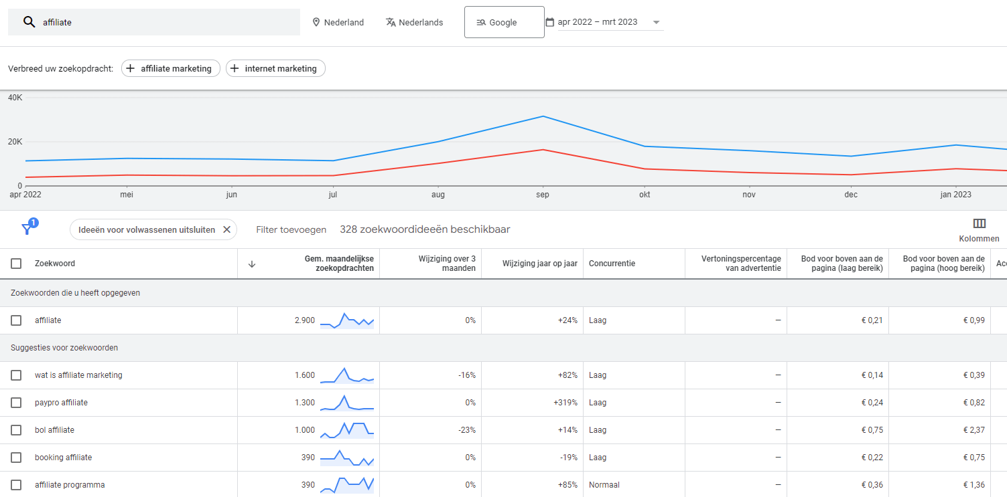
Task: Click the calendar icon for the date range
Action: tap(549, 22)
